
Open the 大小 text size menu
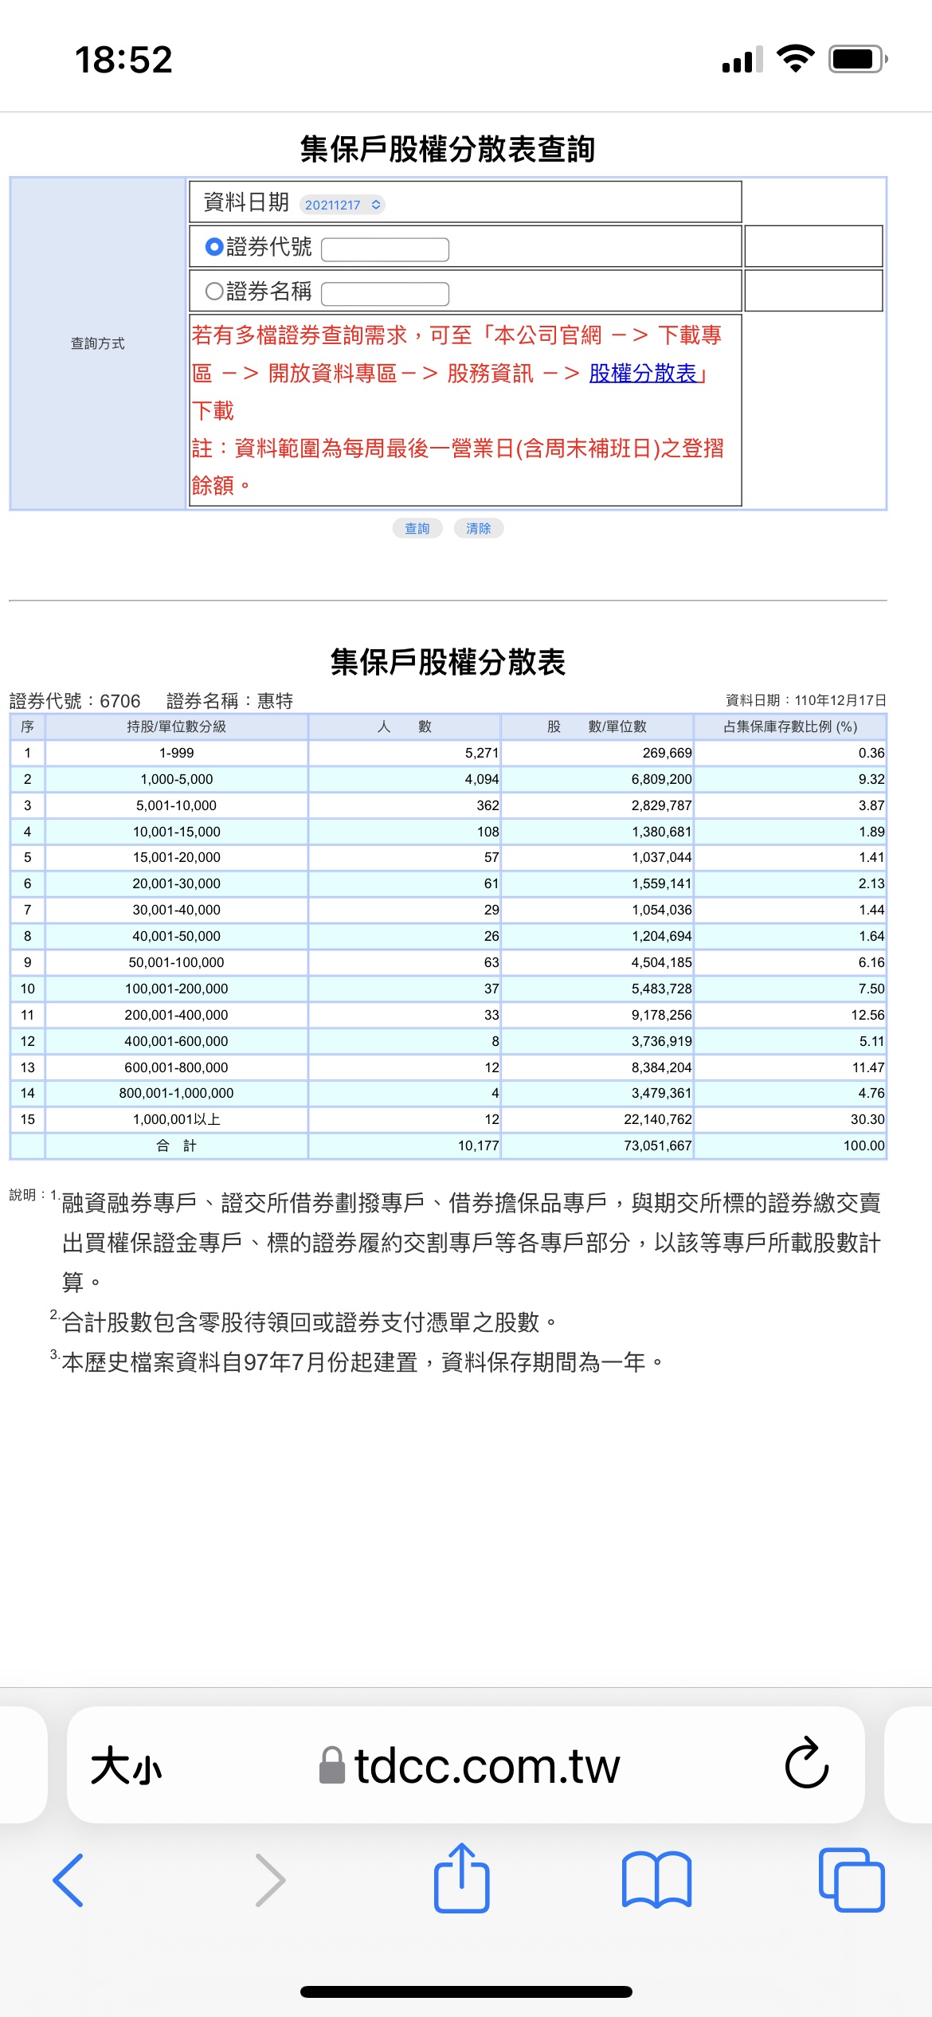[126, 1765]
